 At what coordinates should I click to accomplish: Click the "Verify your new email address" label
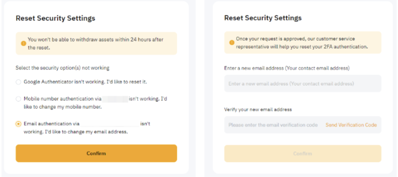258,110
